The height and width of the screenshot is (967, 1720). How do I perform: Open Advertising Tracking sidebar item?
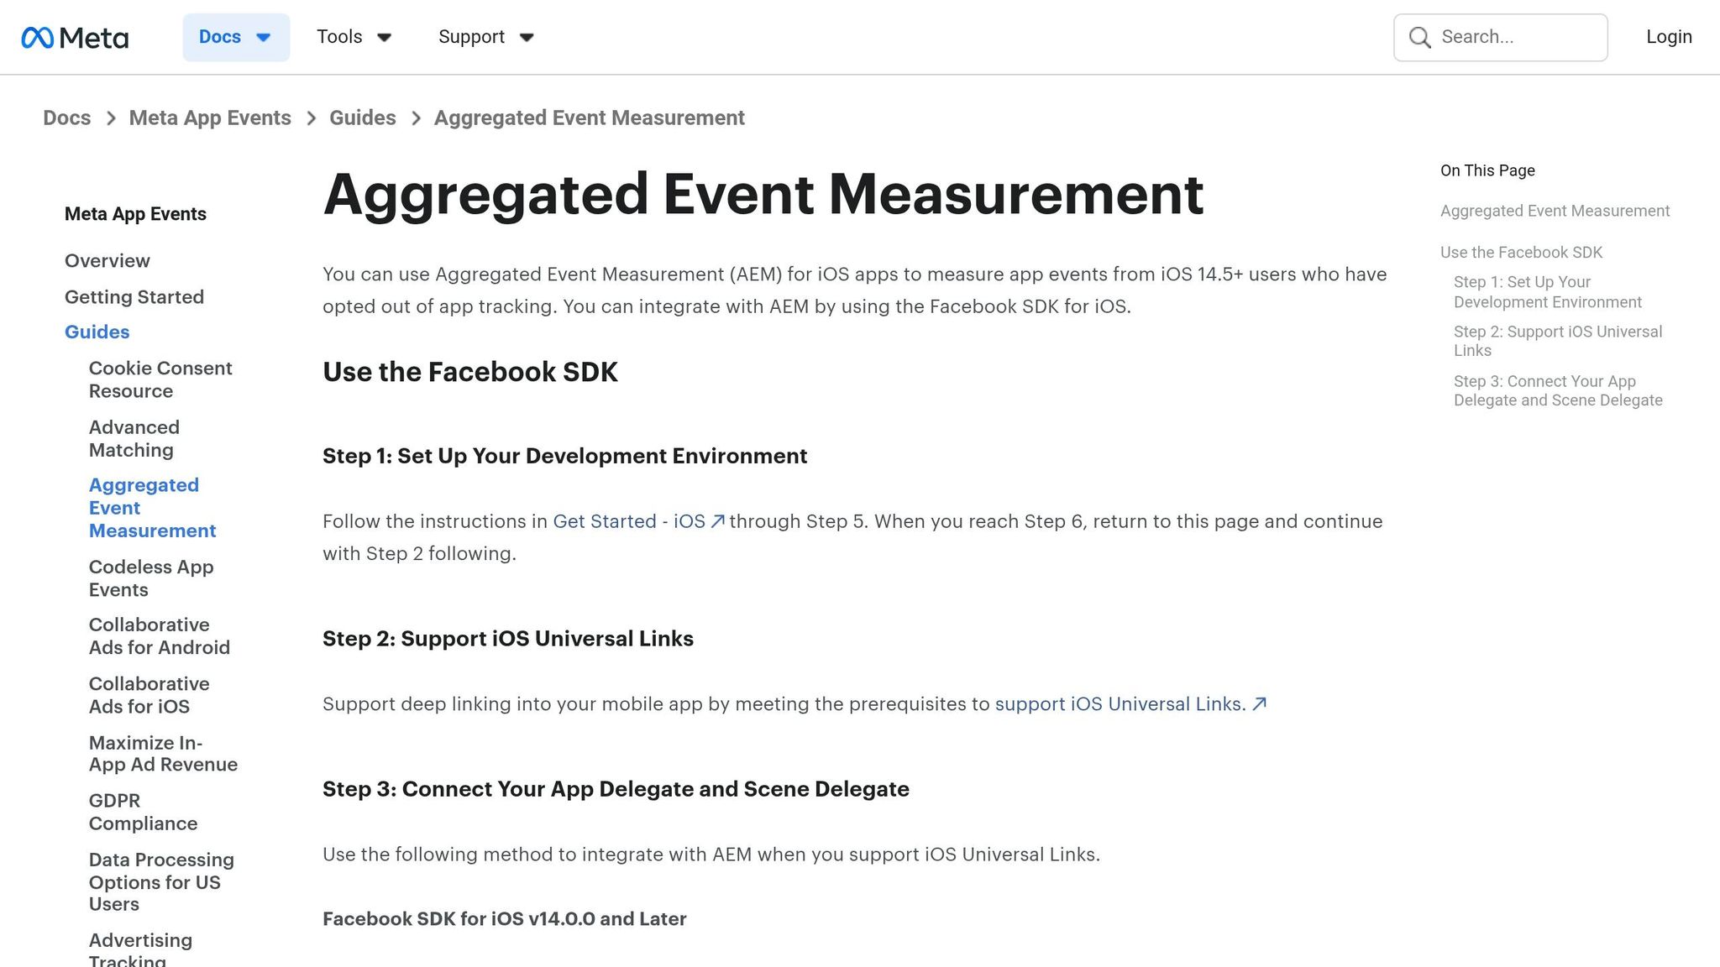click(x=140, y=950)
